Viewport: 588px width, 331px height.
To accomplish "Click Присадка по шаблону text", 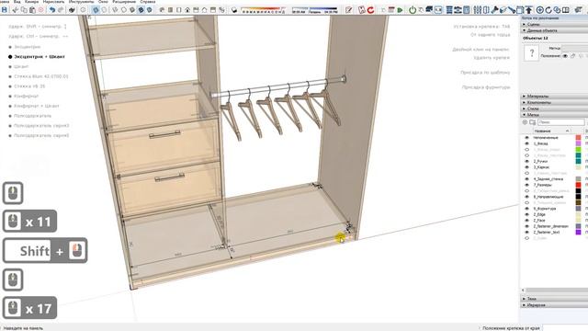I will 485,73.
